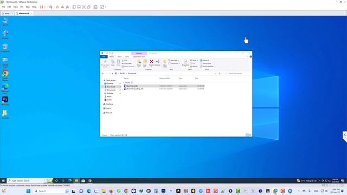Refresh the Downloads folder view
The image size is (347, 195).
(220, 74)
